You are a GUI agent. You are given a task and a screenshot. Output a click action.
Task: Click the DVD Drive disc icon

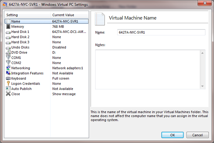pyautogui.click(x=8, y=52)
